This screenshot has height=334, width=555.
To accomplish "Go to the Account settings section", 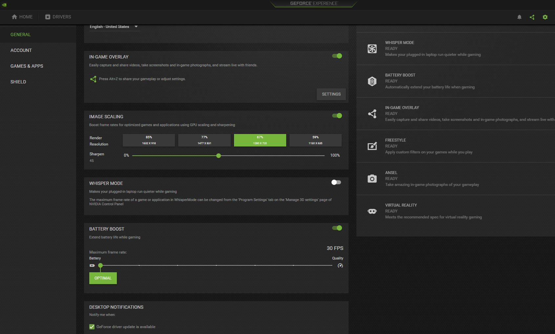I will [21, 50].
